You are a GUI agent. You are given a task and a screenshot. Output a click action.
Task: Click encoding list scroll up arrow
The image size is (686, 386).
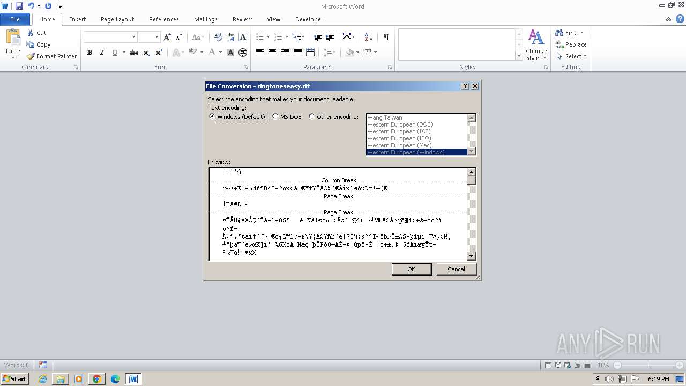point(472,118)
